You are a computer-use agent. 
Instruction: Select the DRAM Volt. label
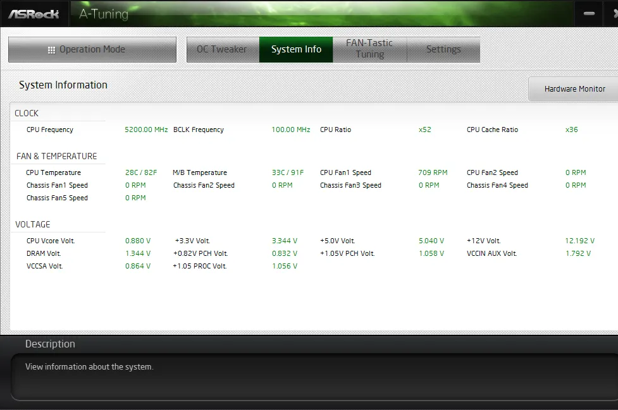(x=44, y=253)
